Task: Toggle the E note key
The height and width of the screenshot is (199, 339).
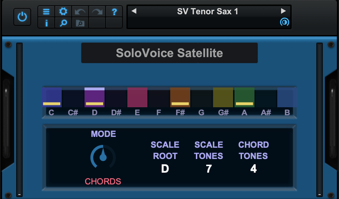Action: coord(137,97)
